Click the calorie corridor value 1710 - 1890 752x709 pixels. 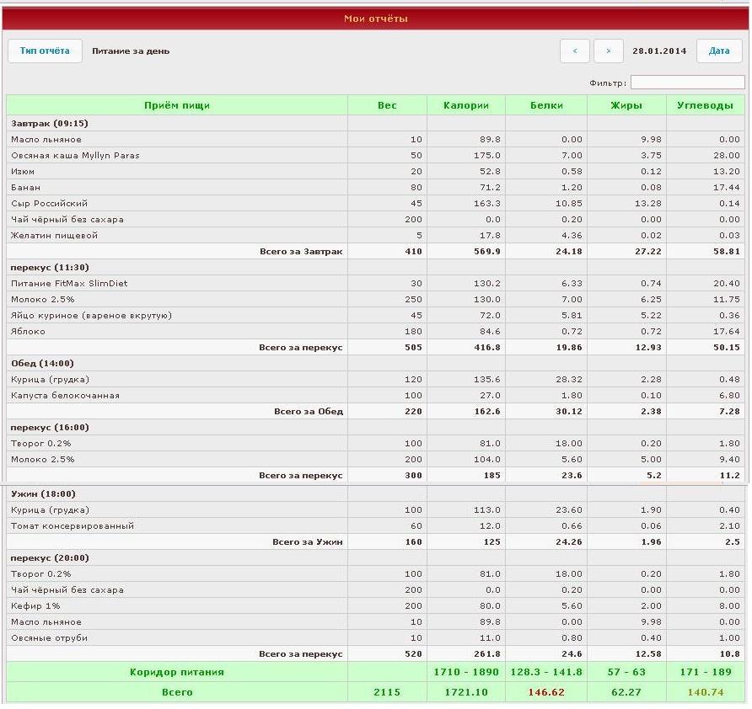(466, 672)
